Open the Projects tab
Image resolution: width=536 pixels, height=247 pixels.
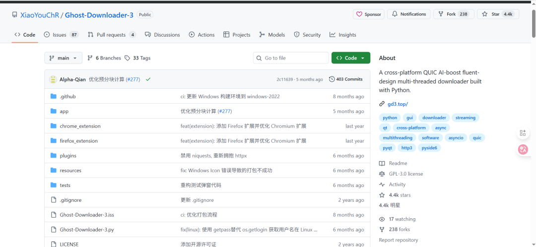(237, 35)
